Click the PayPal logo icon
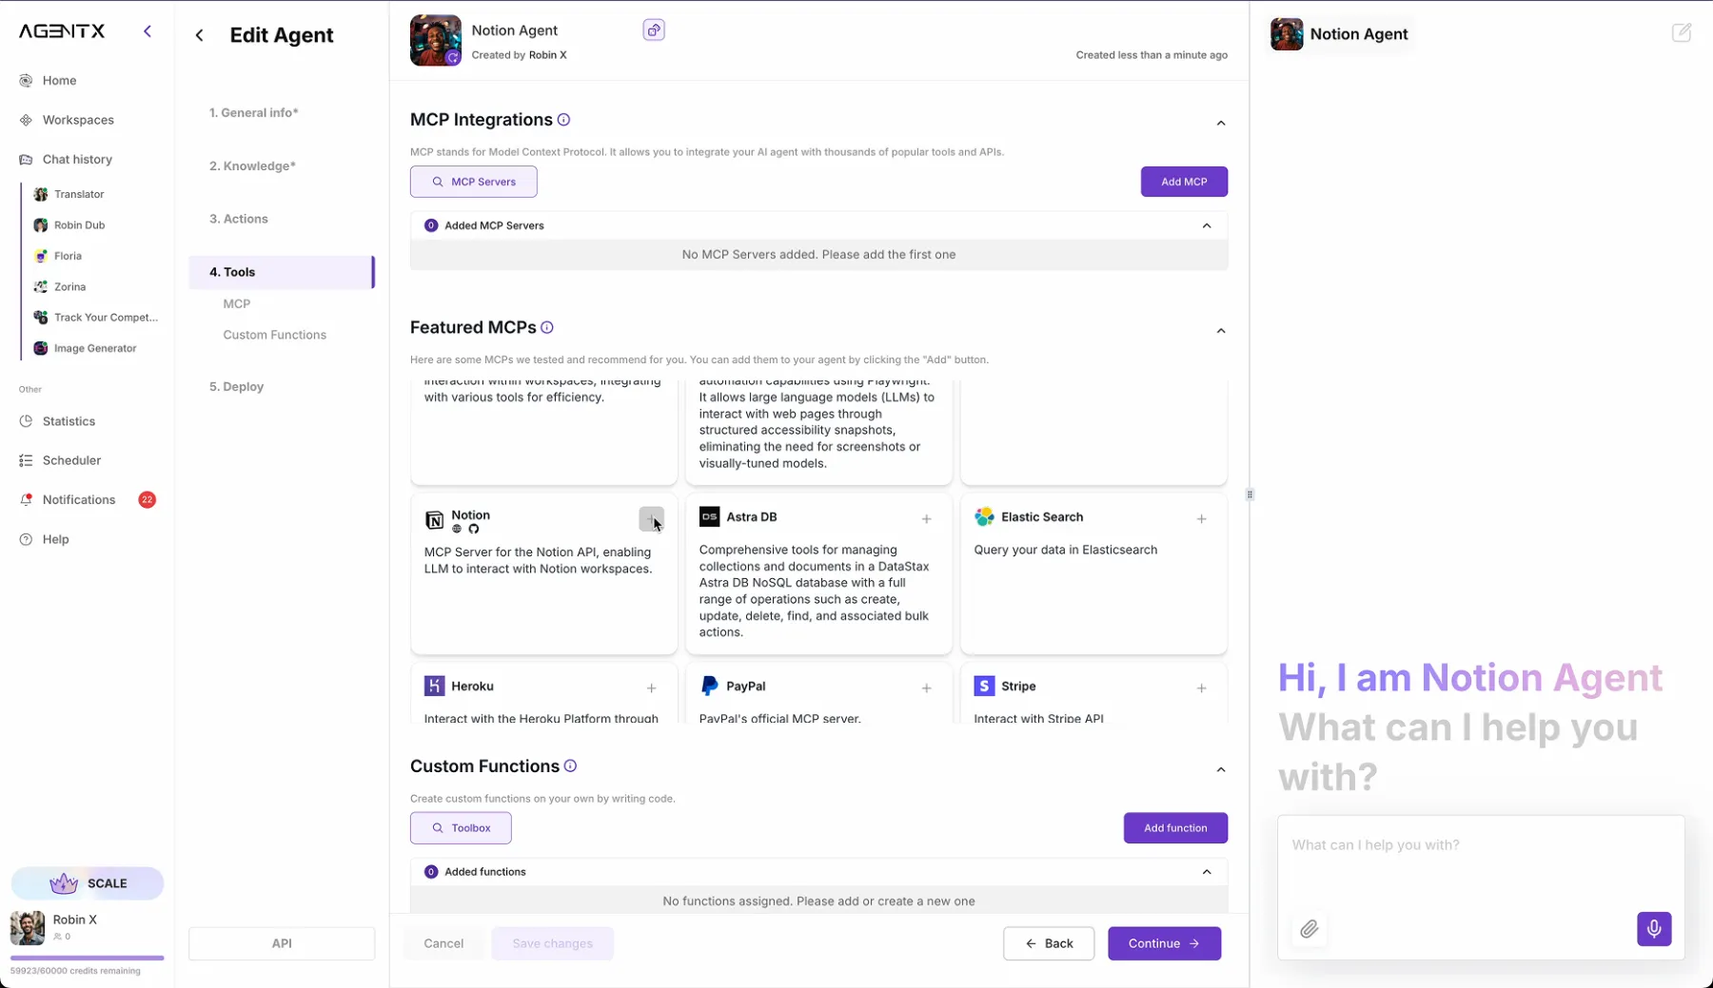 tap(709, 686)
